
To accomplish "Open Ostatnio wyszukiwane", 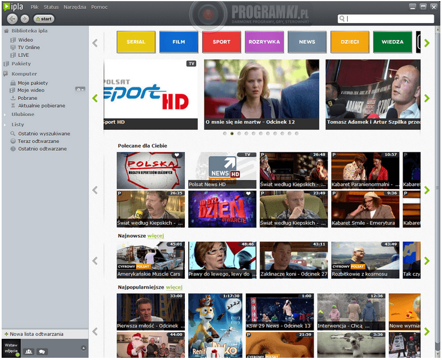I will click(44, 134).
